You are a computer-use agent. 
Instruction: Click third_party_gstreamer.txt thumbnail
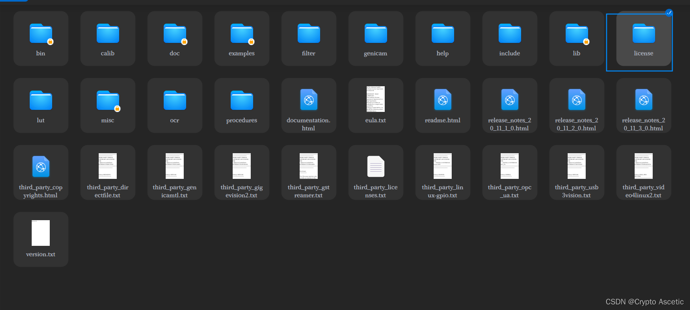click(x=309, y=166)
